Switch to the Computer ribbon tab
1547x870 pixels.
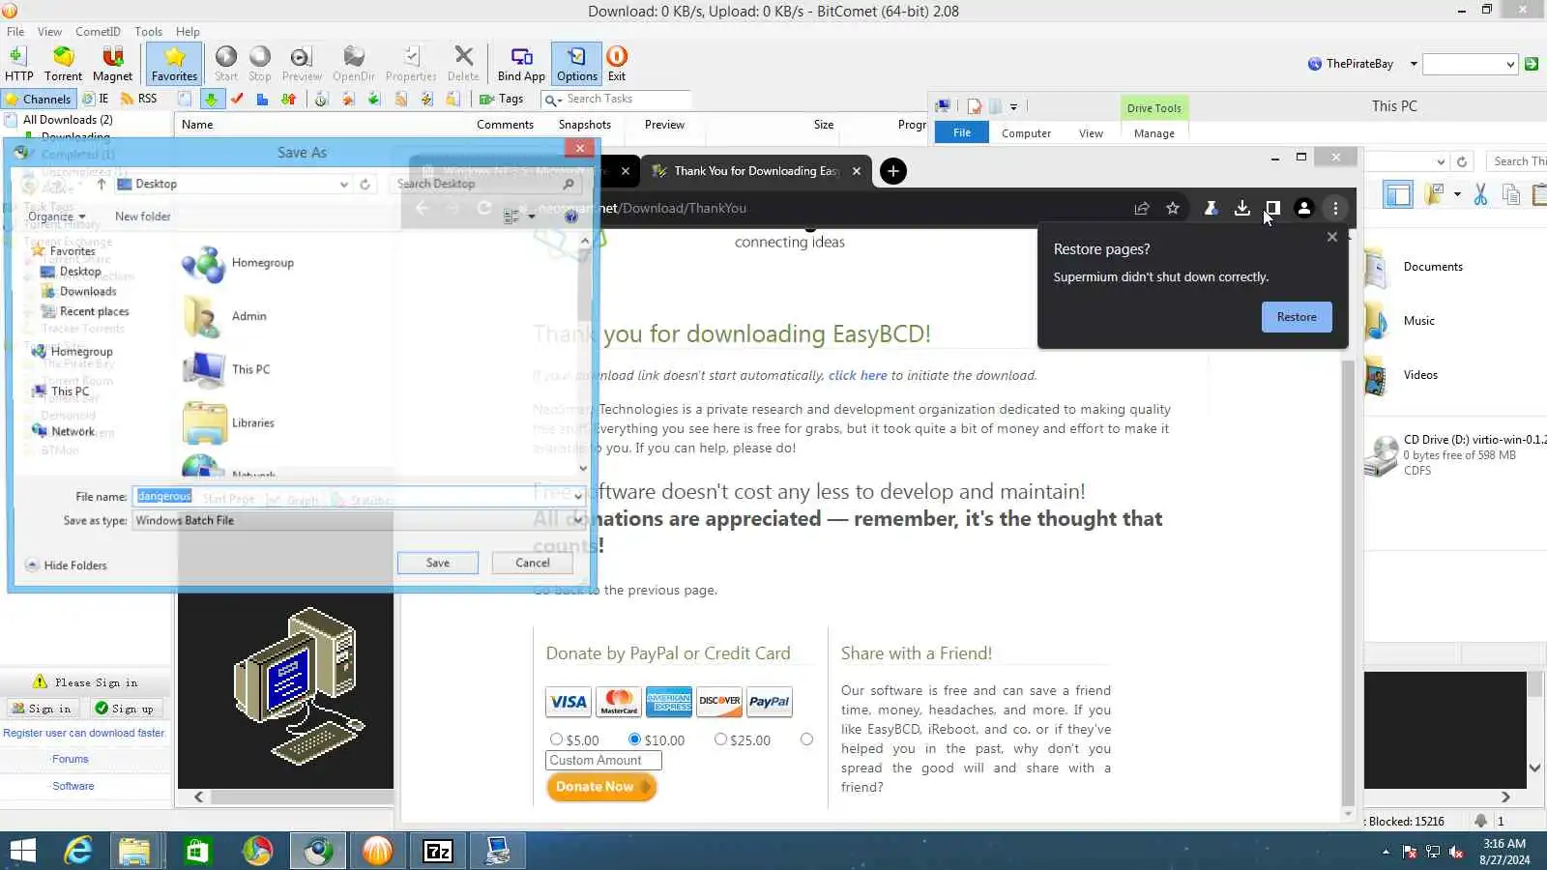[x=1026, y=133]
